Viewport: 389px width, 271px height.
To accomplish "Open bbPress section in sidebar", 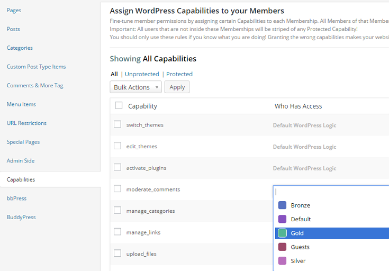I will (16, 198).
